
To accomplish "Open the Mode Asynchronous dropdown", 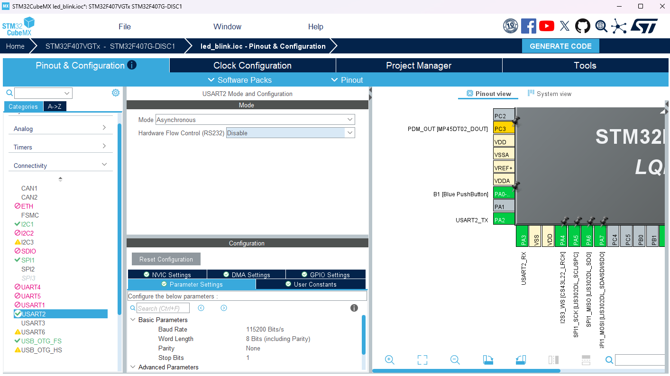I will click(255, 120).
